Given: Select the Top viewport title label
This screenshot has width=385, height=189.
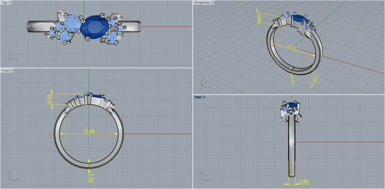Looking at the screenshot, I should (5, 3).
